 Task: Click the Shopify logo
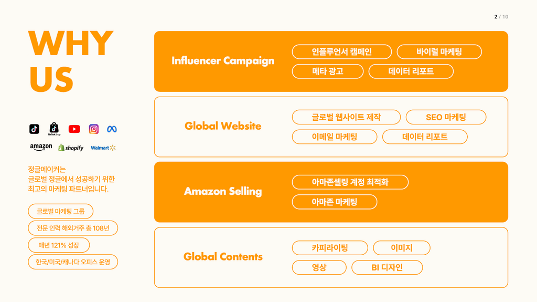point(71,148)
